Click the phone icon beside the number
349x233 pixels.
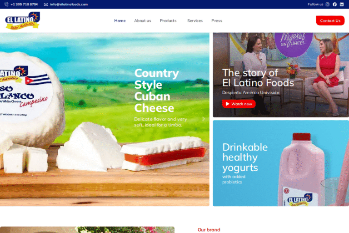6,4
